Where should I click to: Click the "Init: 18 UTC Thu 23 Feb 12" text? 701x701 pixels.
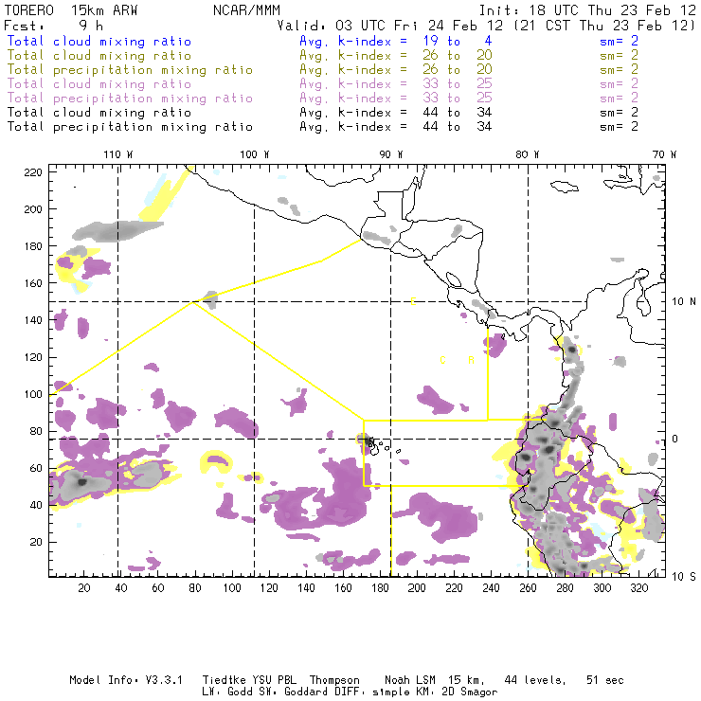pos(587,10)
